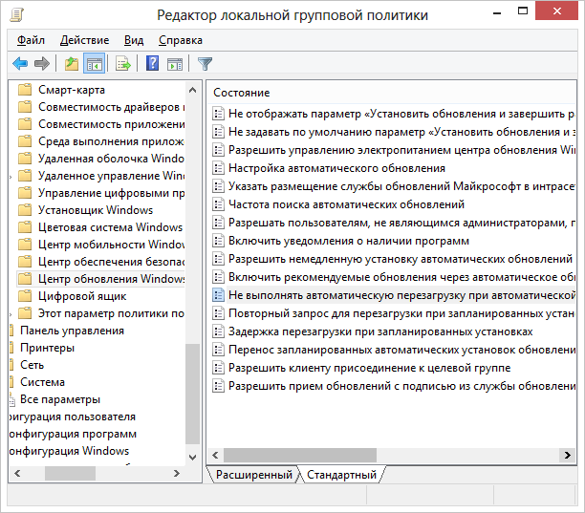This screenshot has width=585, height=513.
Task: Click the tree horizontal scrollbar thumb
Action: click(x=70, y=473)
